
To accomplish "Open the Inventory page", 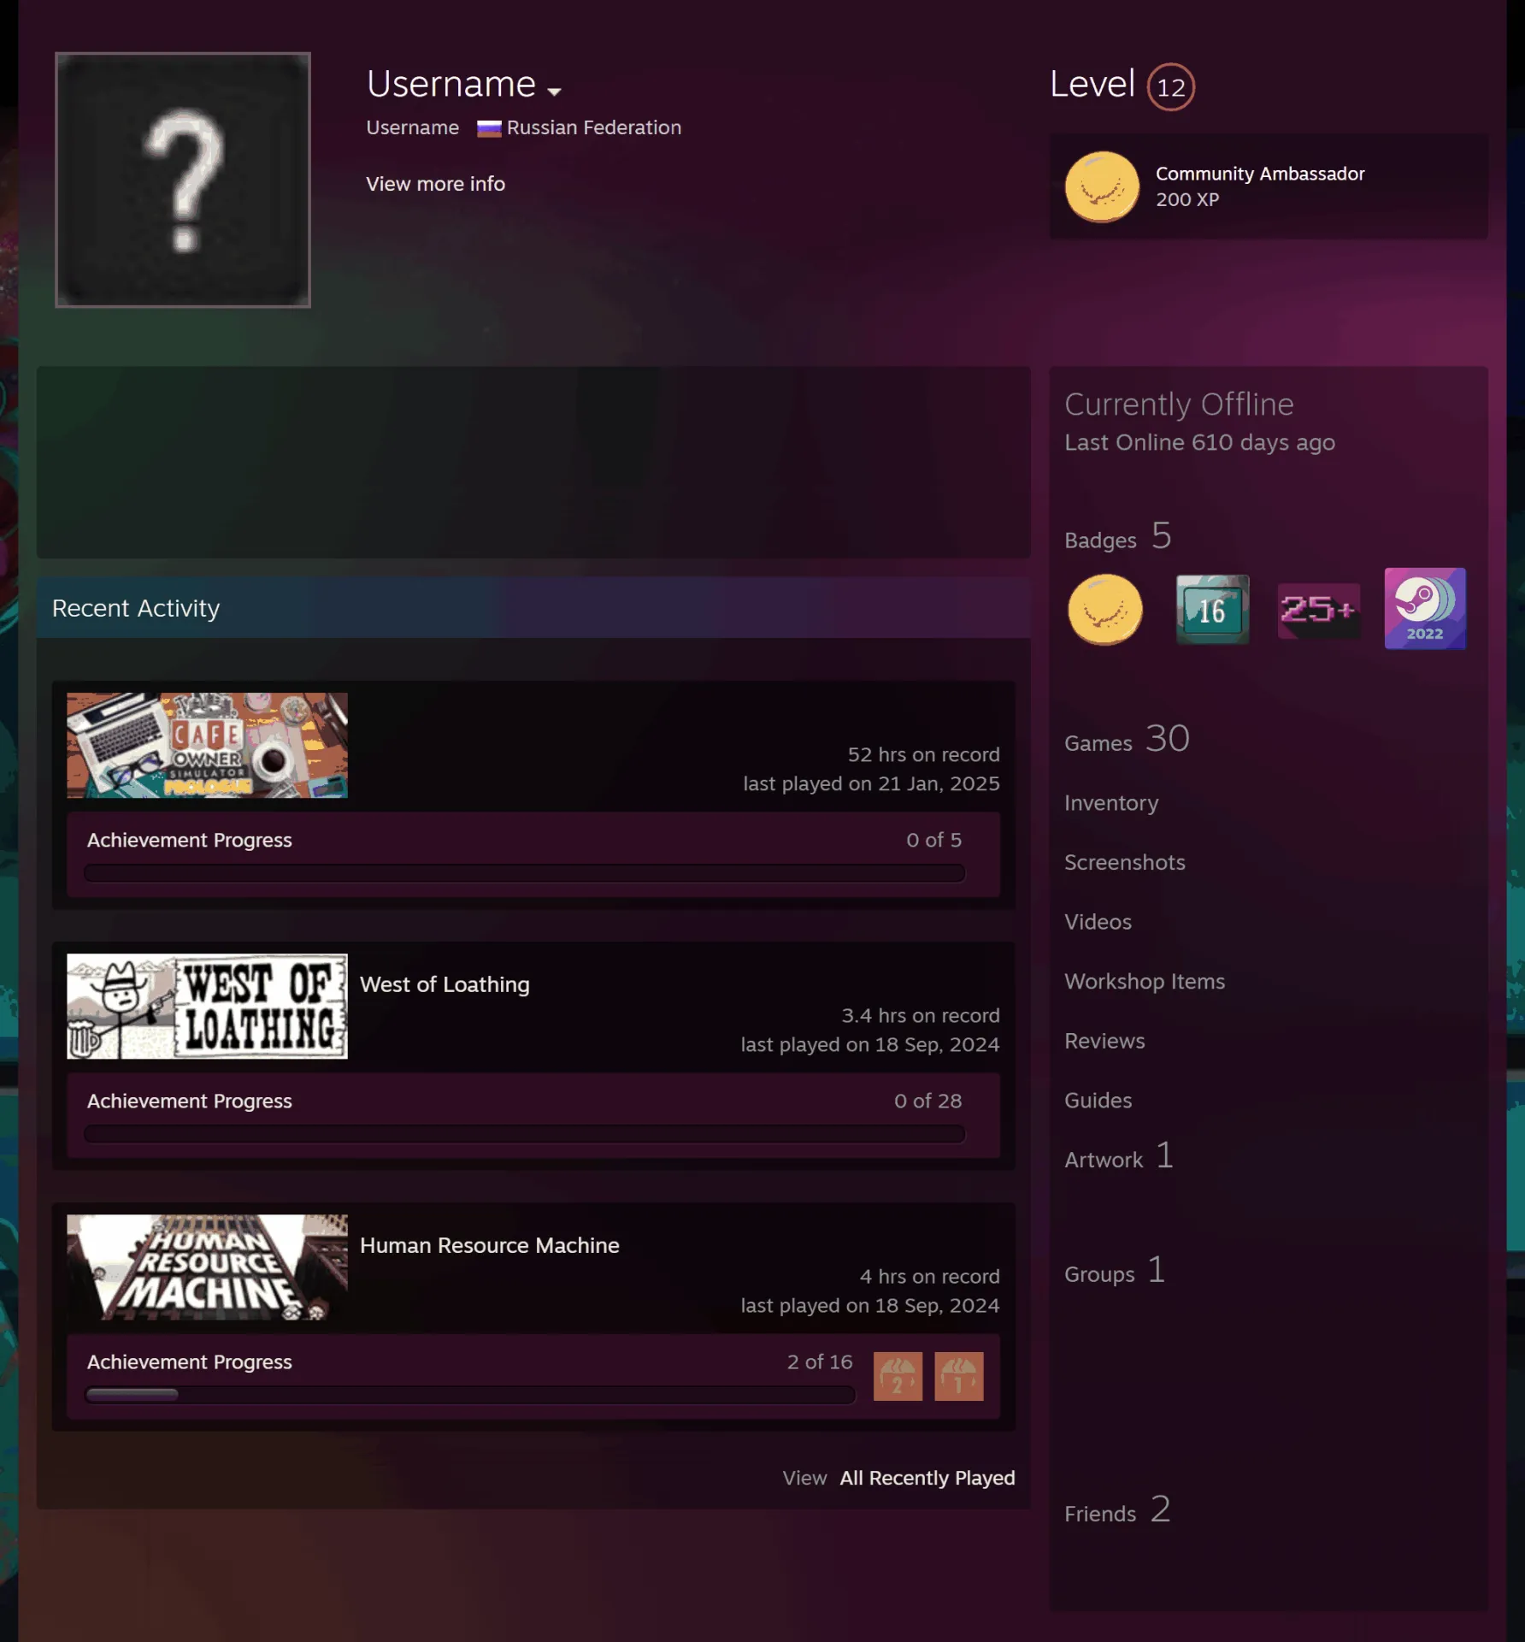I will click(x=1111, y=803).
